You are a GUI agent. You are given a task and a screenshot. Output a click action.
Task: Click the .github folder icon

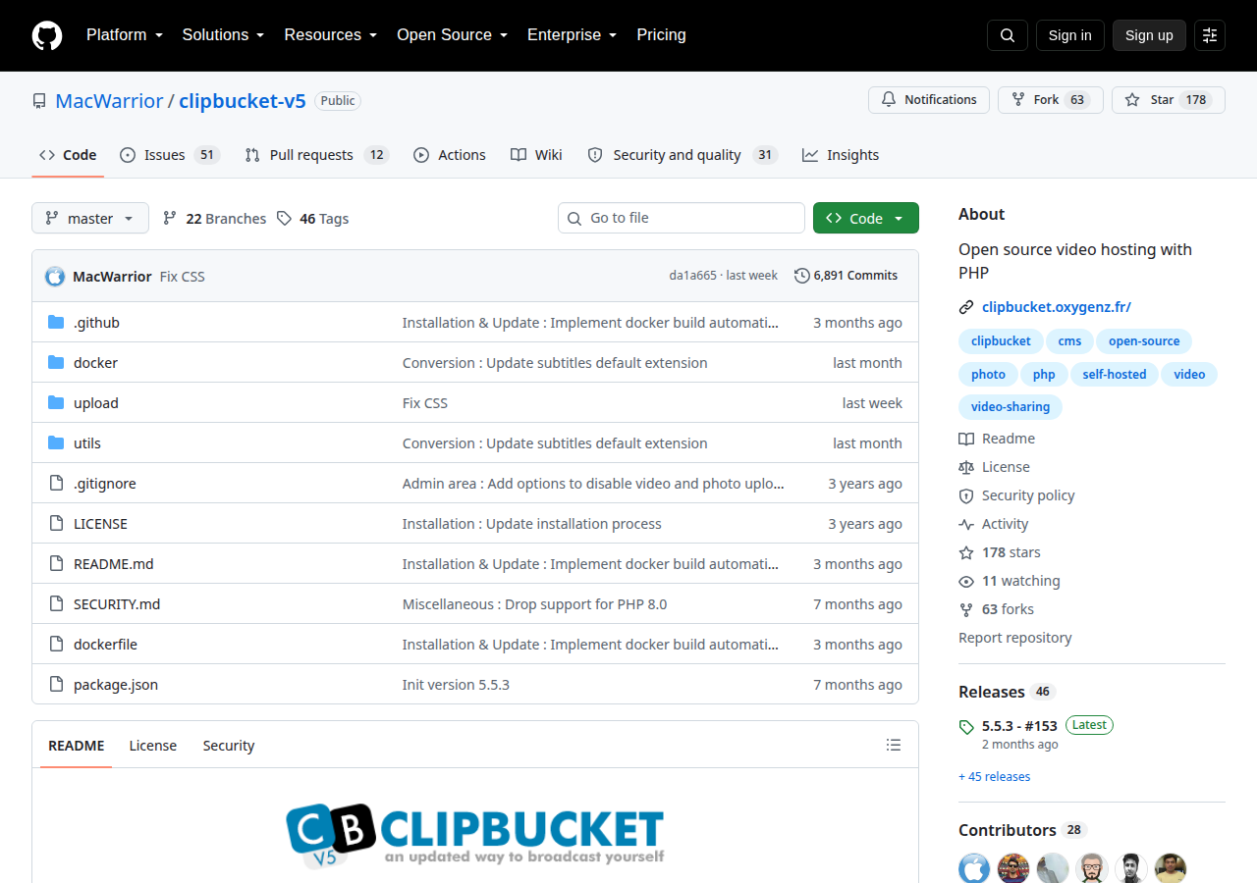pos(56,323)
